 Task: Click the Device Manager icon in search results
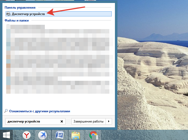[8, 14]
